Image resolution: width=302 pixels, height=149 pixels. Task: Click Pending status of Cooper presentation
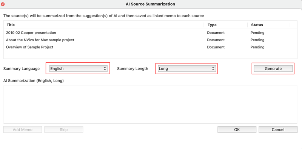[257, 33]
